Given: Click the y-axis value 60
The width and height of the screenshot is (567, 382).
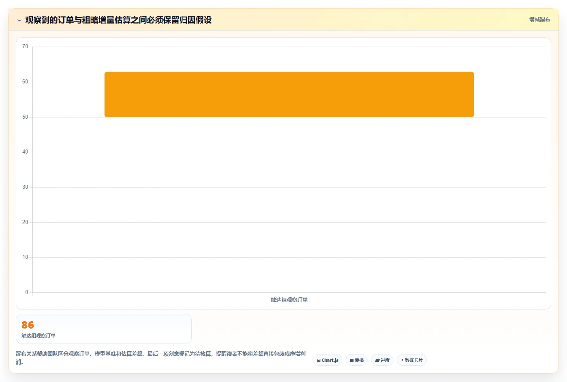Looking at the screenshot, I should [25, 82].
